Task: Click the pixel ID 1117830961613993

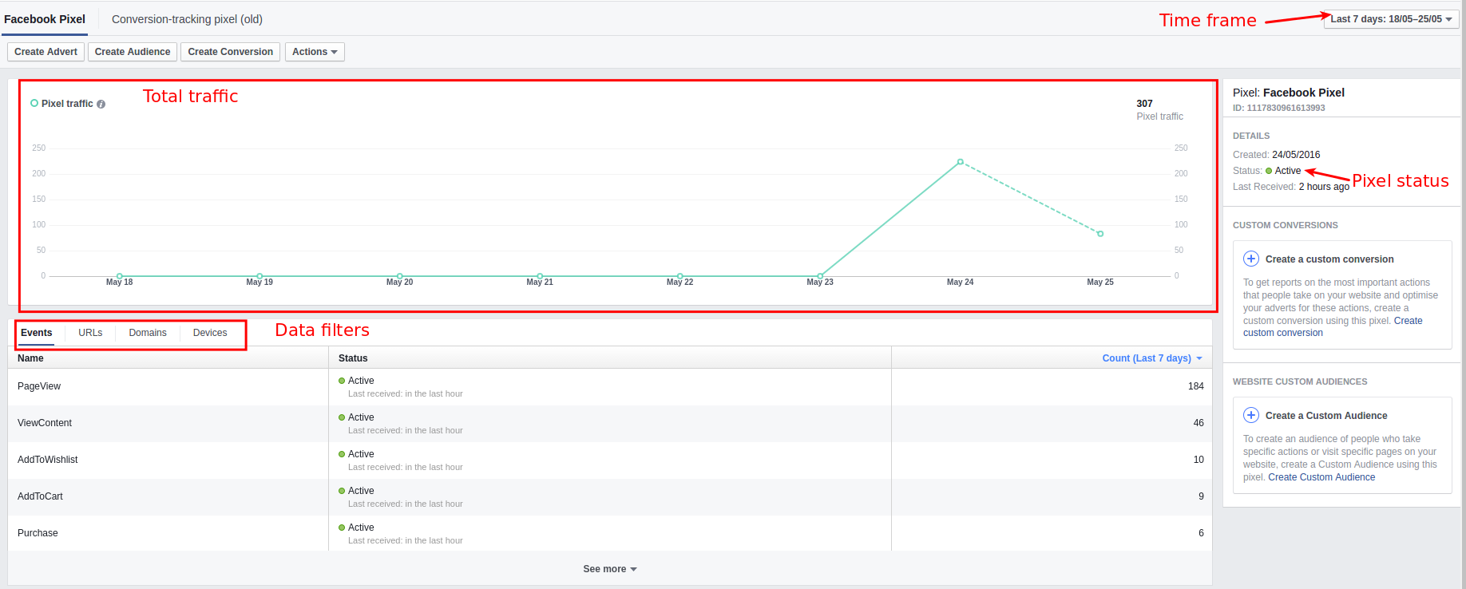Action: click(1286, 108)
